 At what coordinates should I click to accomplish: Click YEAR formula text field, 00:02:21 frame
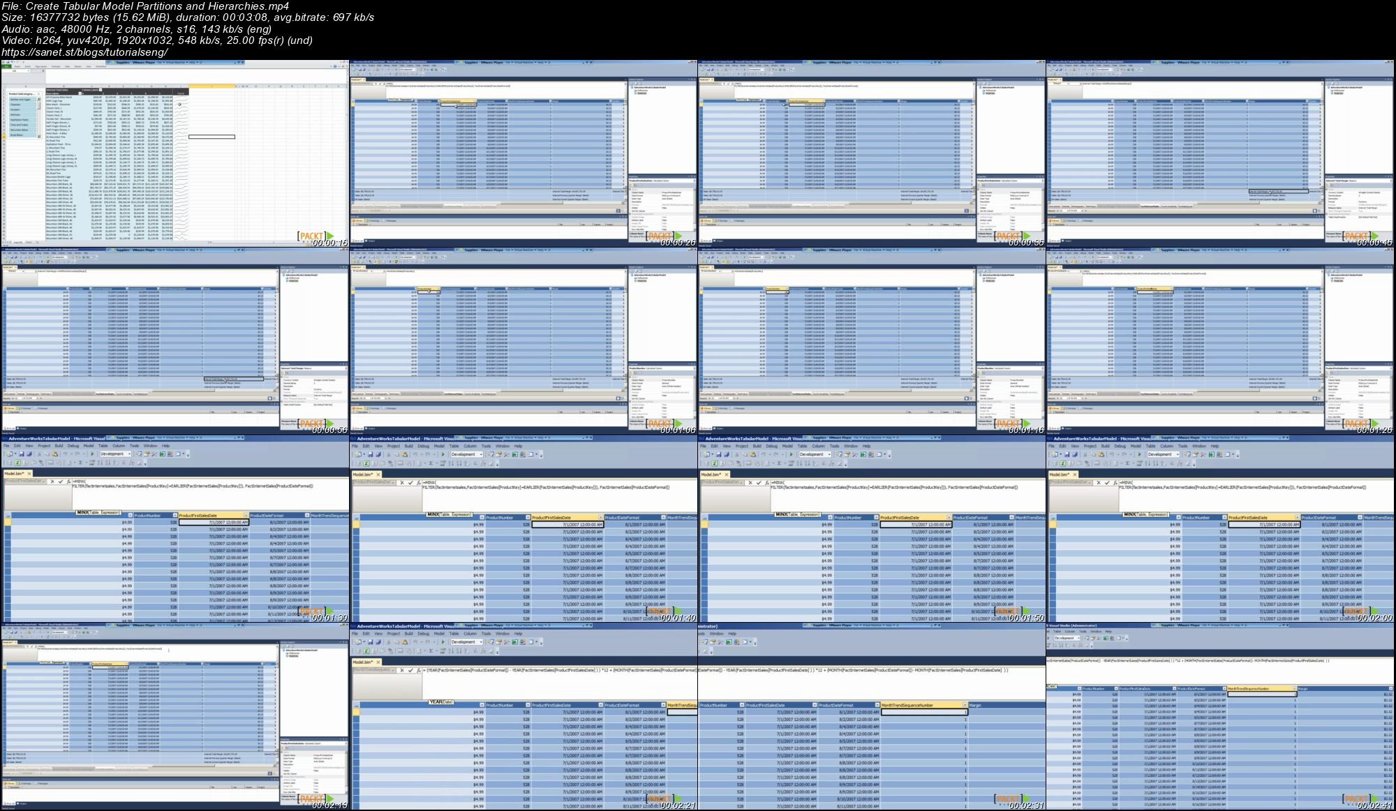click(560, 683)
